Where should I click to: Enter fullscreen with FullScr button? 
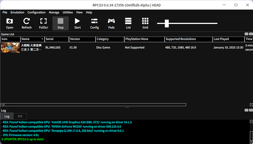[x=44, y=24]
